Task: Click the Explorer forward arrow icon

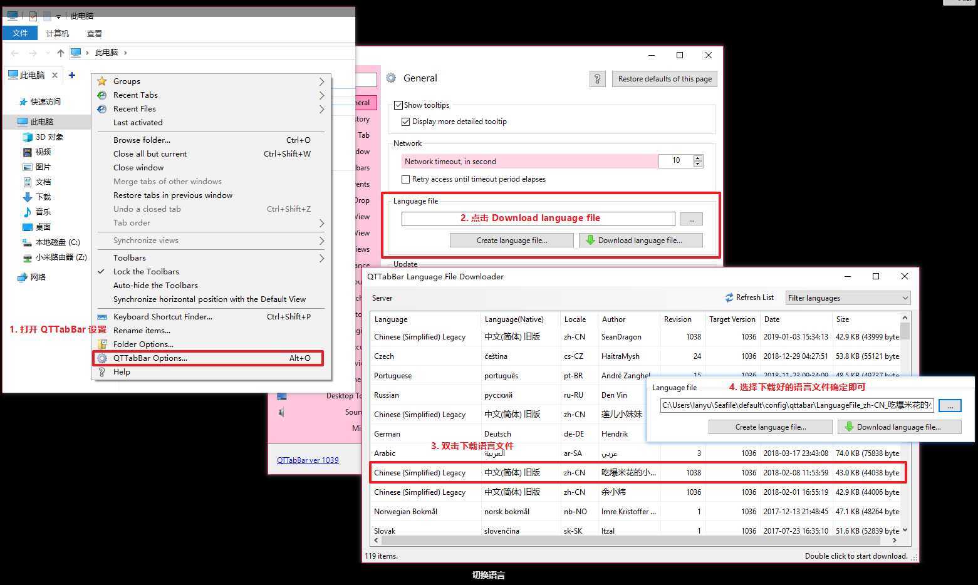Action: [33, 53]
